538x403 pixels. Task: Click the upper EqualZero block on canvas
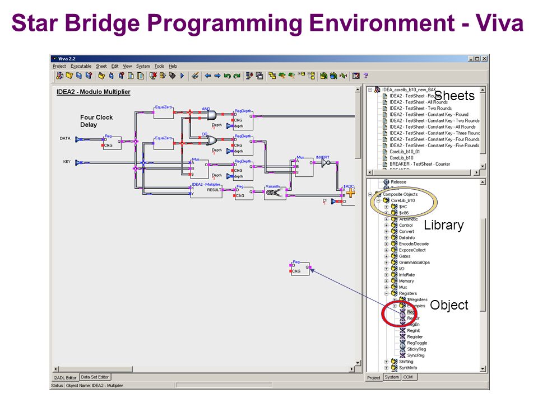pos(164,113)
